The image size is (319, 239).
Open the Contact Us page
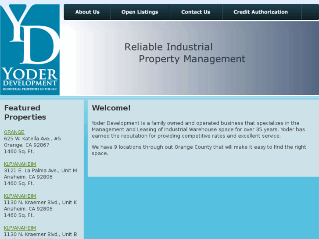tap(196, 12)
